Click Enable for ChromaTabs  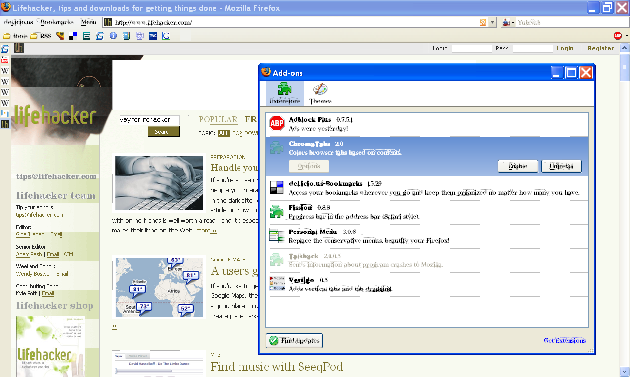517,166
